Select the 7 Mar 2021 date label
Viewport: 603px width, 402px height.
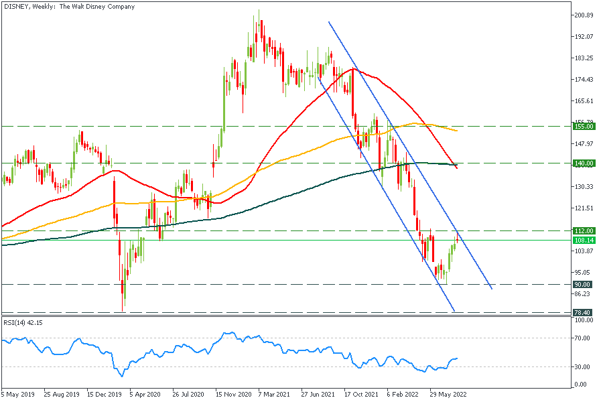pos(274,395)
